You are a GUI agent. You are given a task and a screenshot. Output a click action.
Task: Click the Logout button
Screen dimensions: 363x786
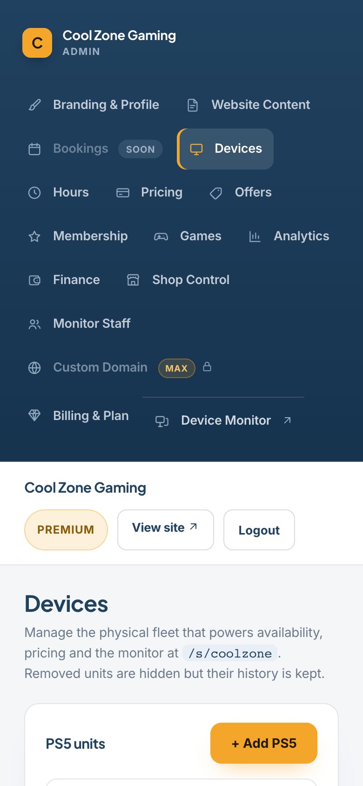[259, 530]
